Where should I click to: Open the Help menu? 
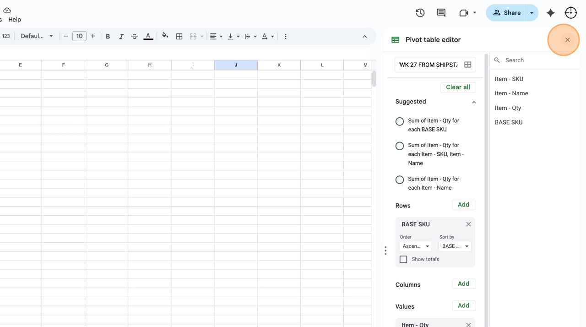pos(15,20)
